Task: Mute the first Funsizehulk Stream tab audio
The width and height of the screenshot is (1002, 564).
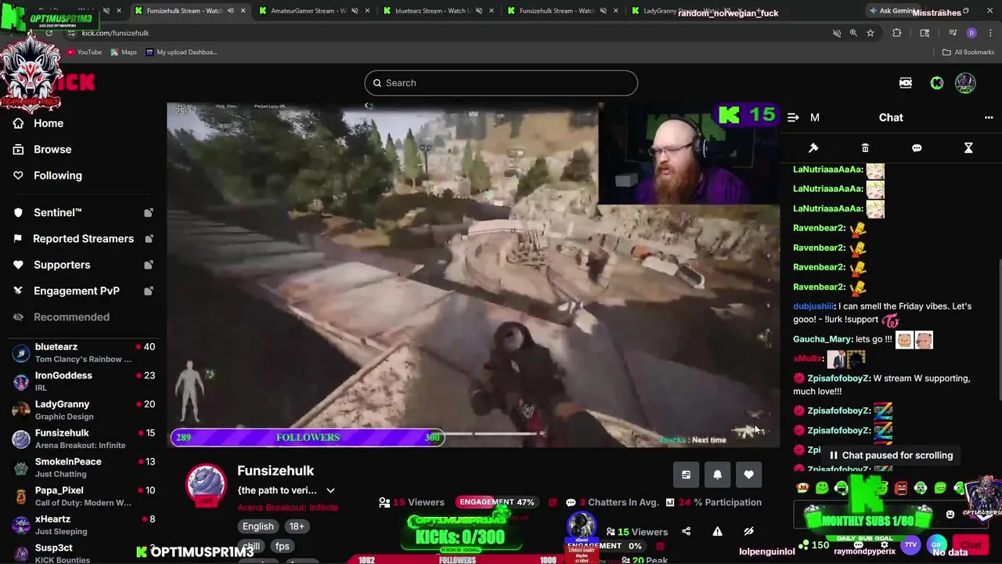Action: coord(230,11)
